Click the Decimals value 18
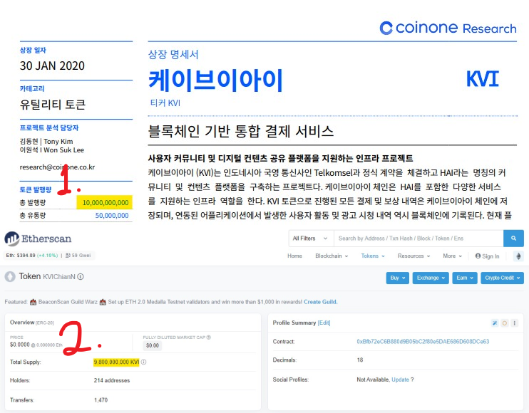529x413 pixels. (x=360, y=360)
